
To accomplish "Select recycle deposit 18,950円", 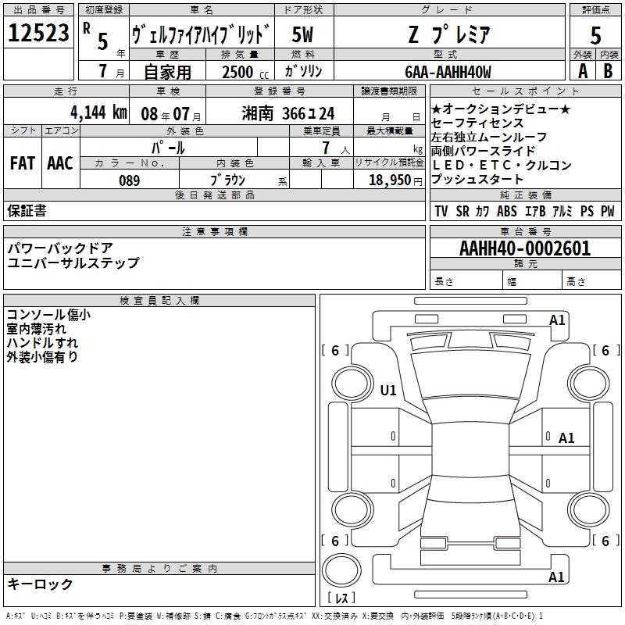I will click(395, 180).
